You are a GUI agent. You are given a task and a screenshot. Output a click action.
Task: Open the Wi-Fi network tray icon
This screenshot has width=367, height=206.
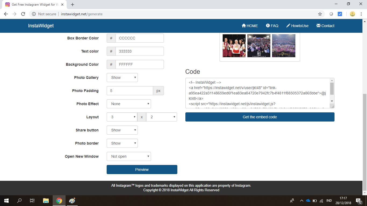[321, 201]
